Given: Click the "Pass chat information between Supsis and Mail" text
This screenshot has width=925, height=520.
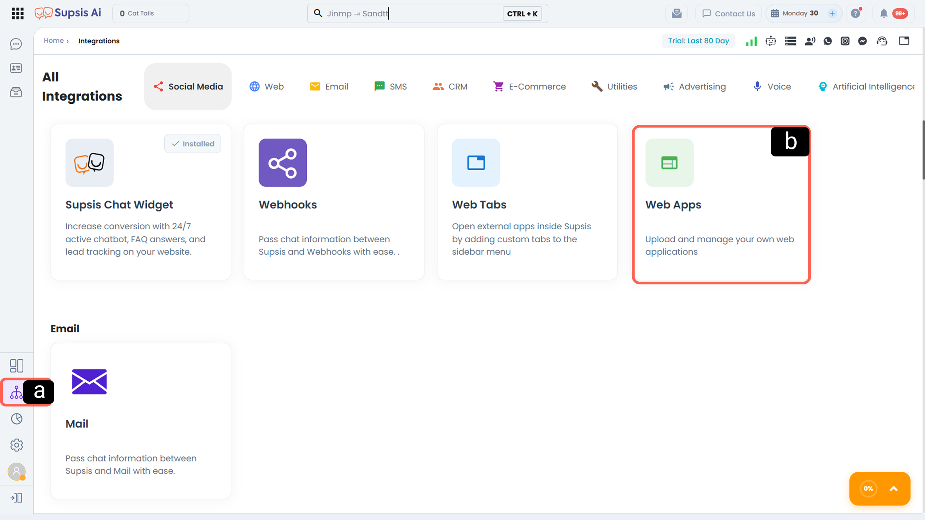Looking at the screenshot, I should (131, 465).
